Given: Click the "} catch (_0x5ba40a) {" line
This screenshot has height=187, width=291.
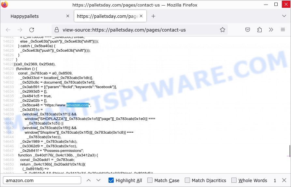Looking at the screenshot, I should click(x=37, y=46).
